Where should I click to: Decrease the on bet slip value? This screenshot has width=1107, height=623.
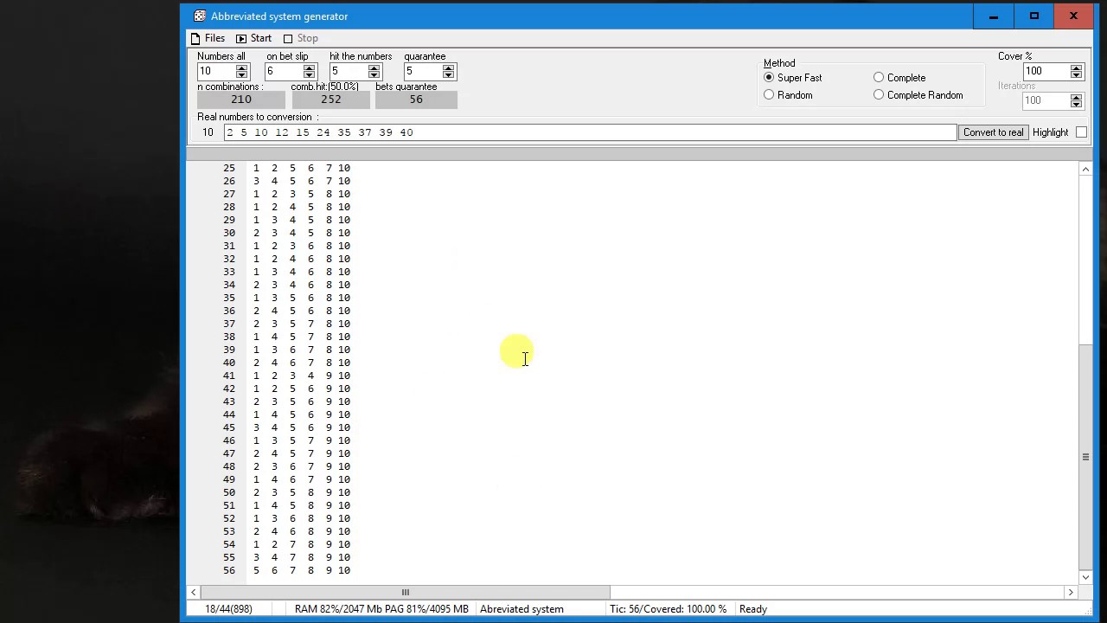tap(309, 75)
